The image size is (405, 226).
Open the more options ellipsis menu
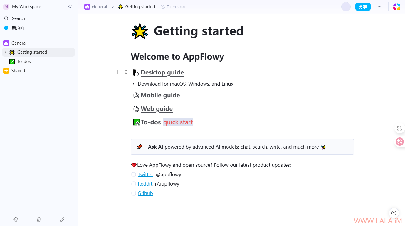pyautogui.click(x=379, y=7)
